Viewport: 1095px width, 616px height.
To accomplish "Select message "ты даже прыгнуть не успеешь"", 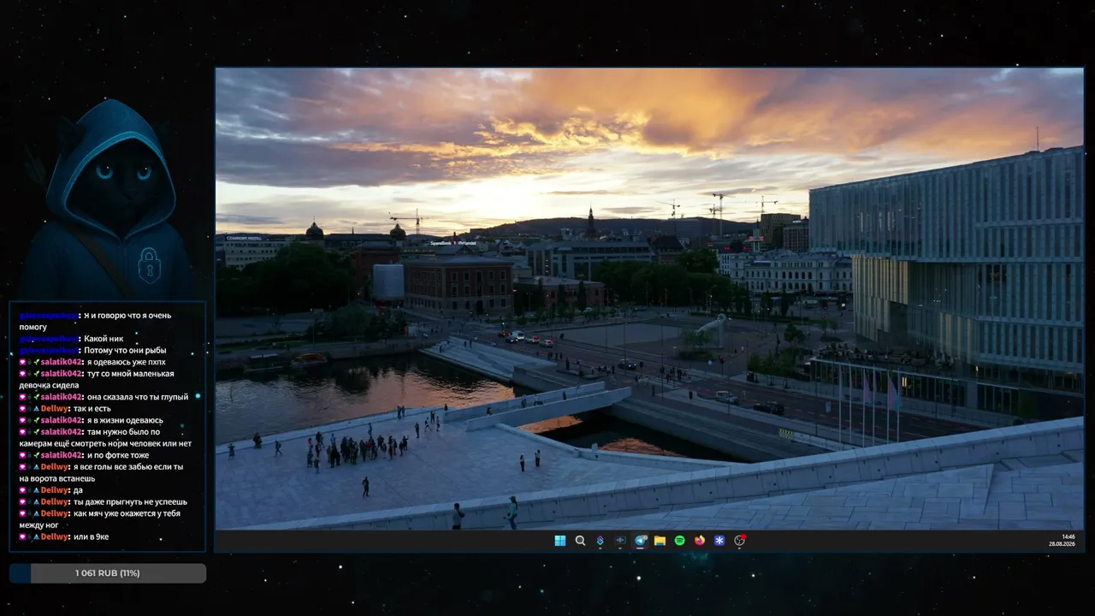I will pos(130,502).
